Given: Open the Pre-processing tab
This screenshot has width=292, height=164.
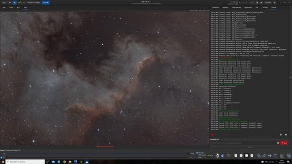Looking at the screenshot, I should pos(236,8).
